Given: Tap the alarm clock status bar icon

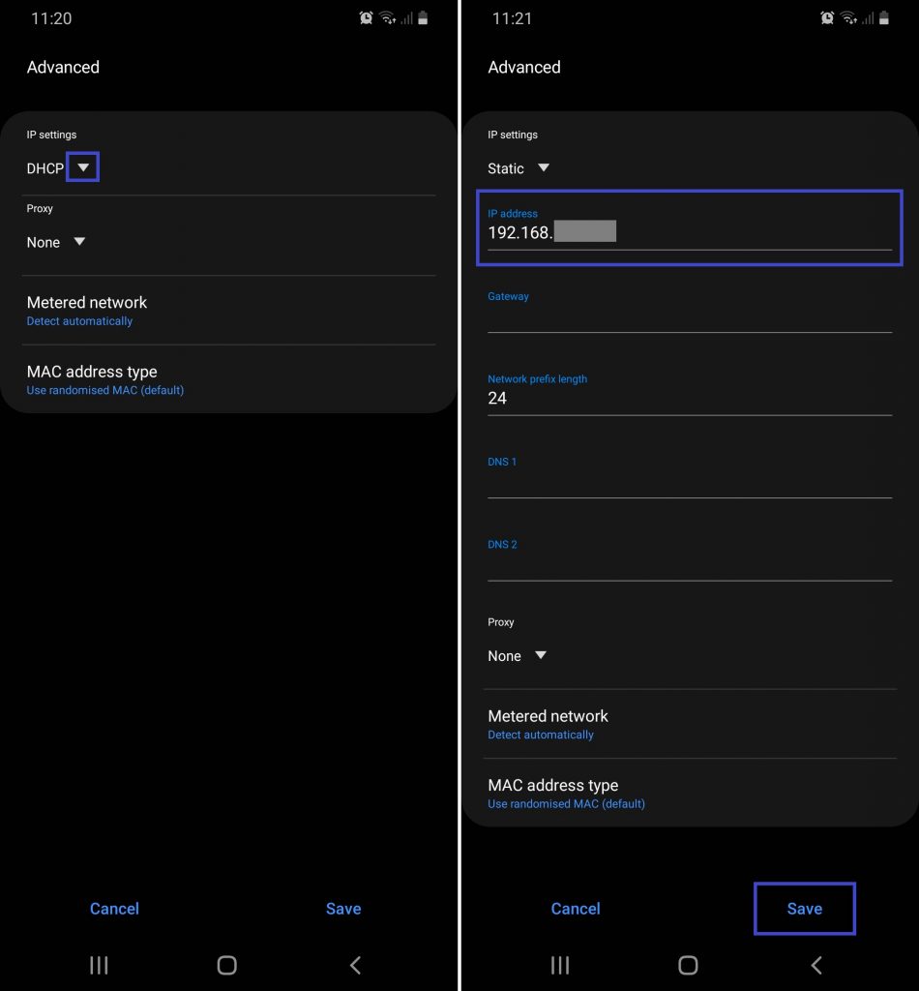Looking at the screenshot, I should pyautogui.click(x=366, y=17).
